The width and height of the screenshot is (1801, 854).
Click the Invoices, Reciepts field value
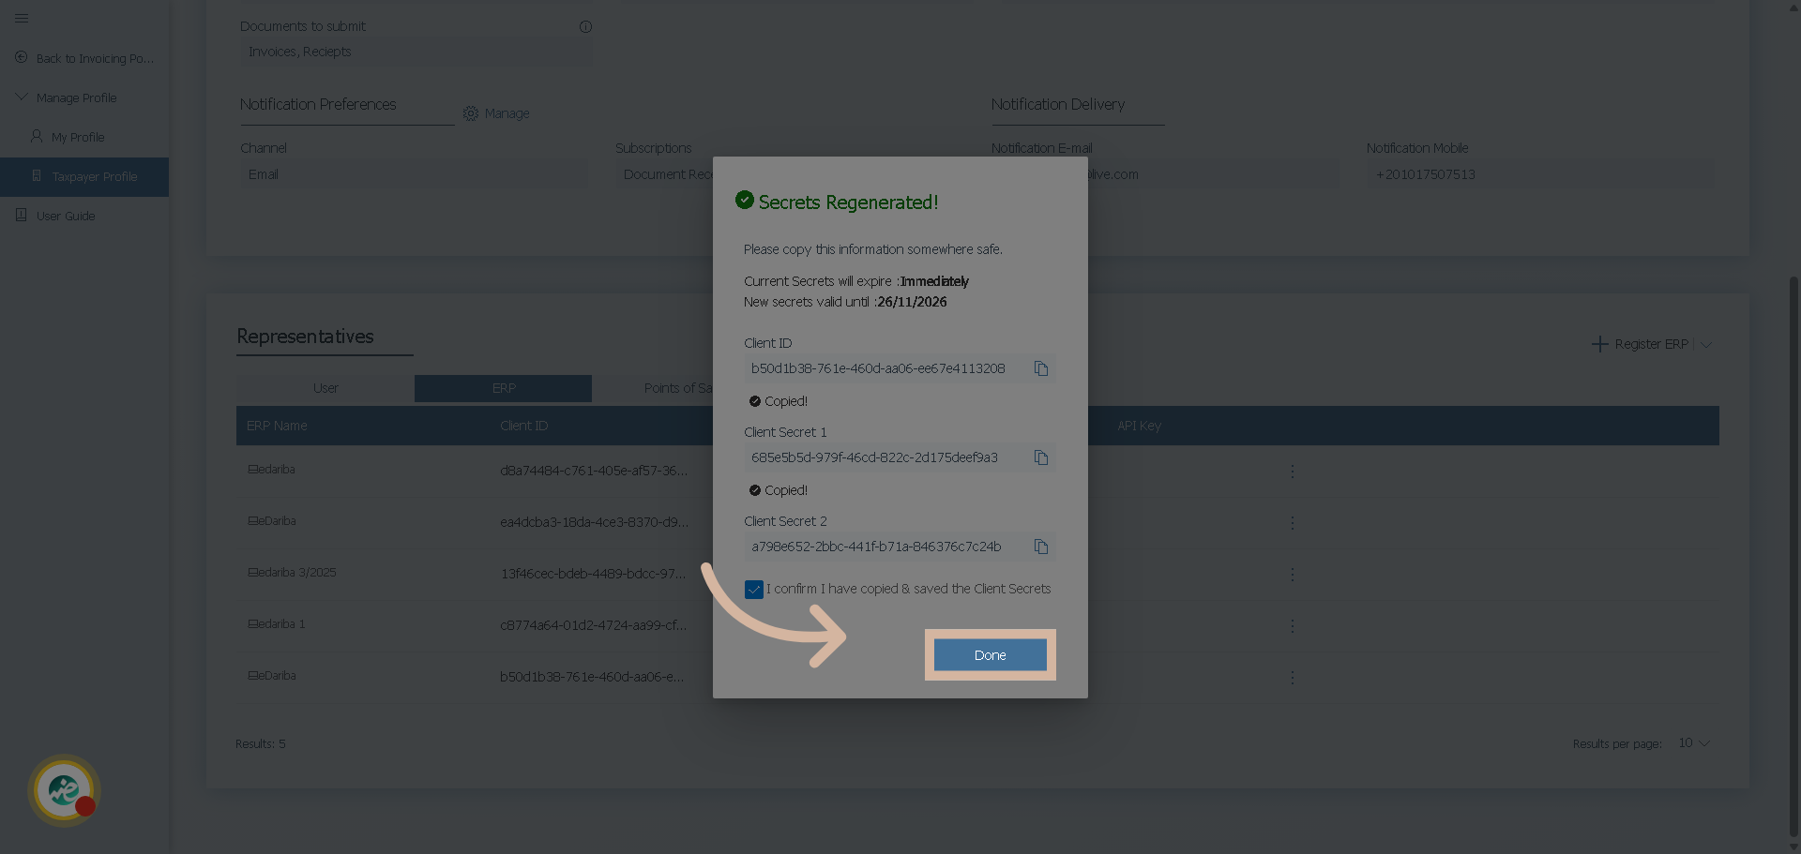(x=299, y=52)
